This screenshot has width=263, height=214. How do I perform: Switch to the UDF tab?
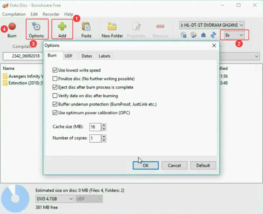click(69, 56)
